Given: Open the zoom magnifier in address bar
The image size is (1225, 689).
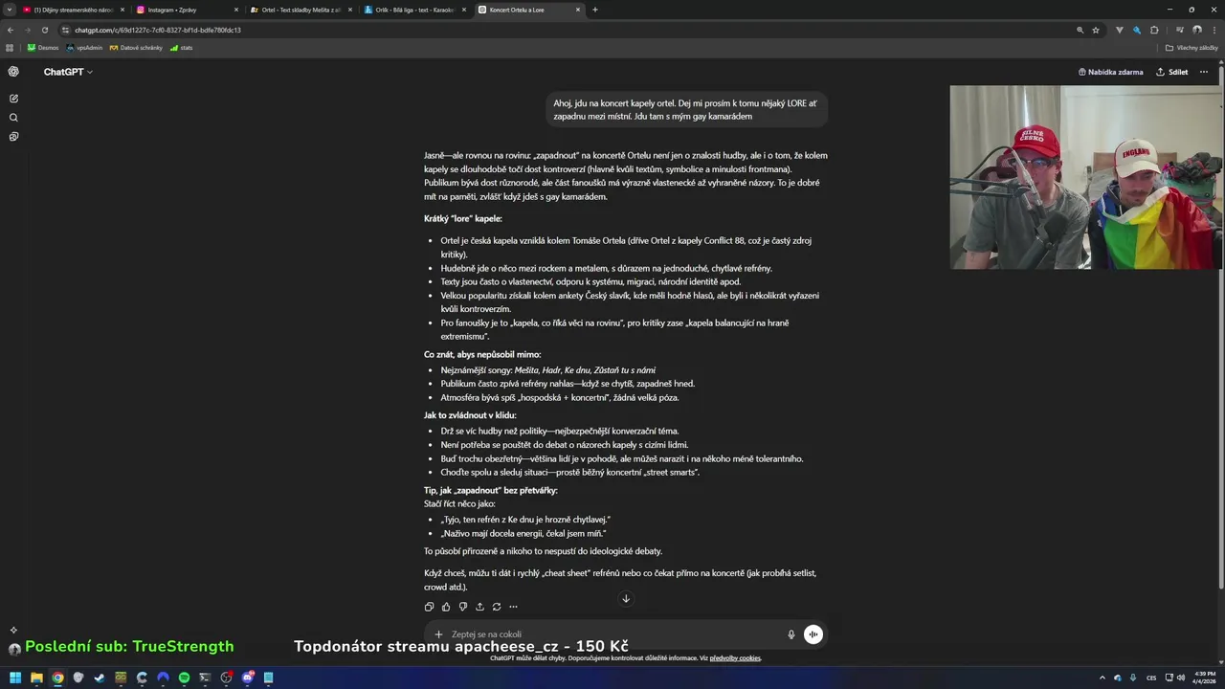Looking at the screenshot, I should click(x=1080, y=30).
